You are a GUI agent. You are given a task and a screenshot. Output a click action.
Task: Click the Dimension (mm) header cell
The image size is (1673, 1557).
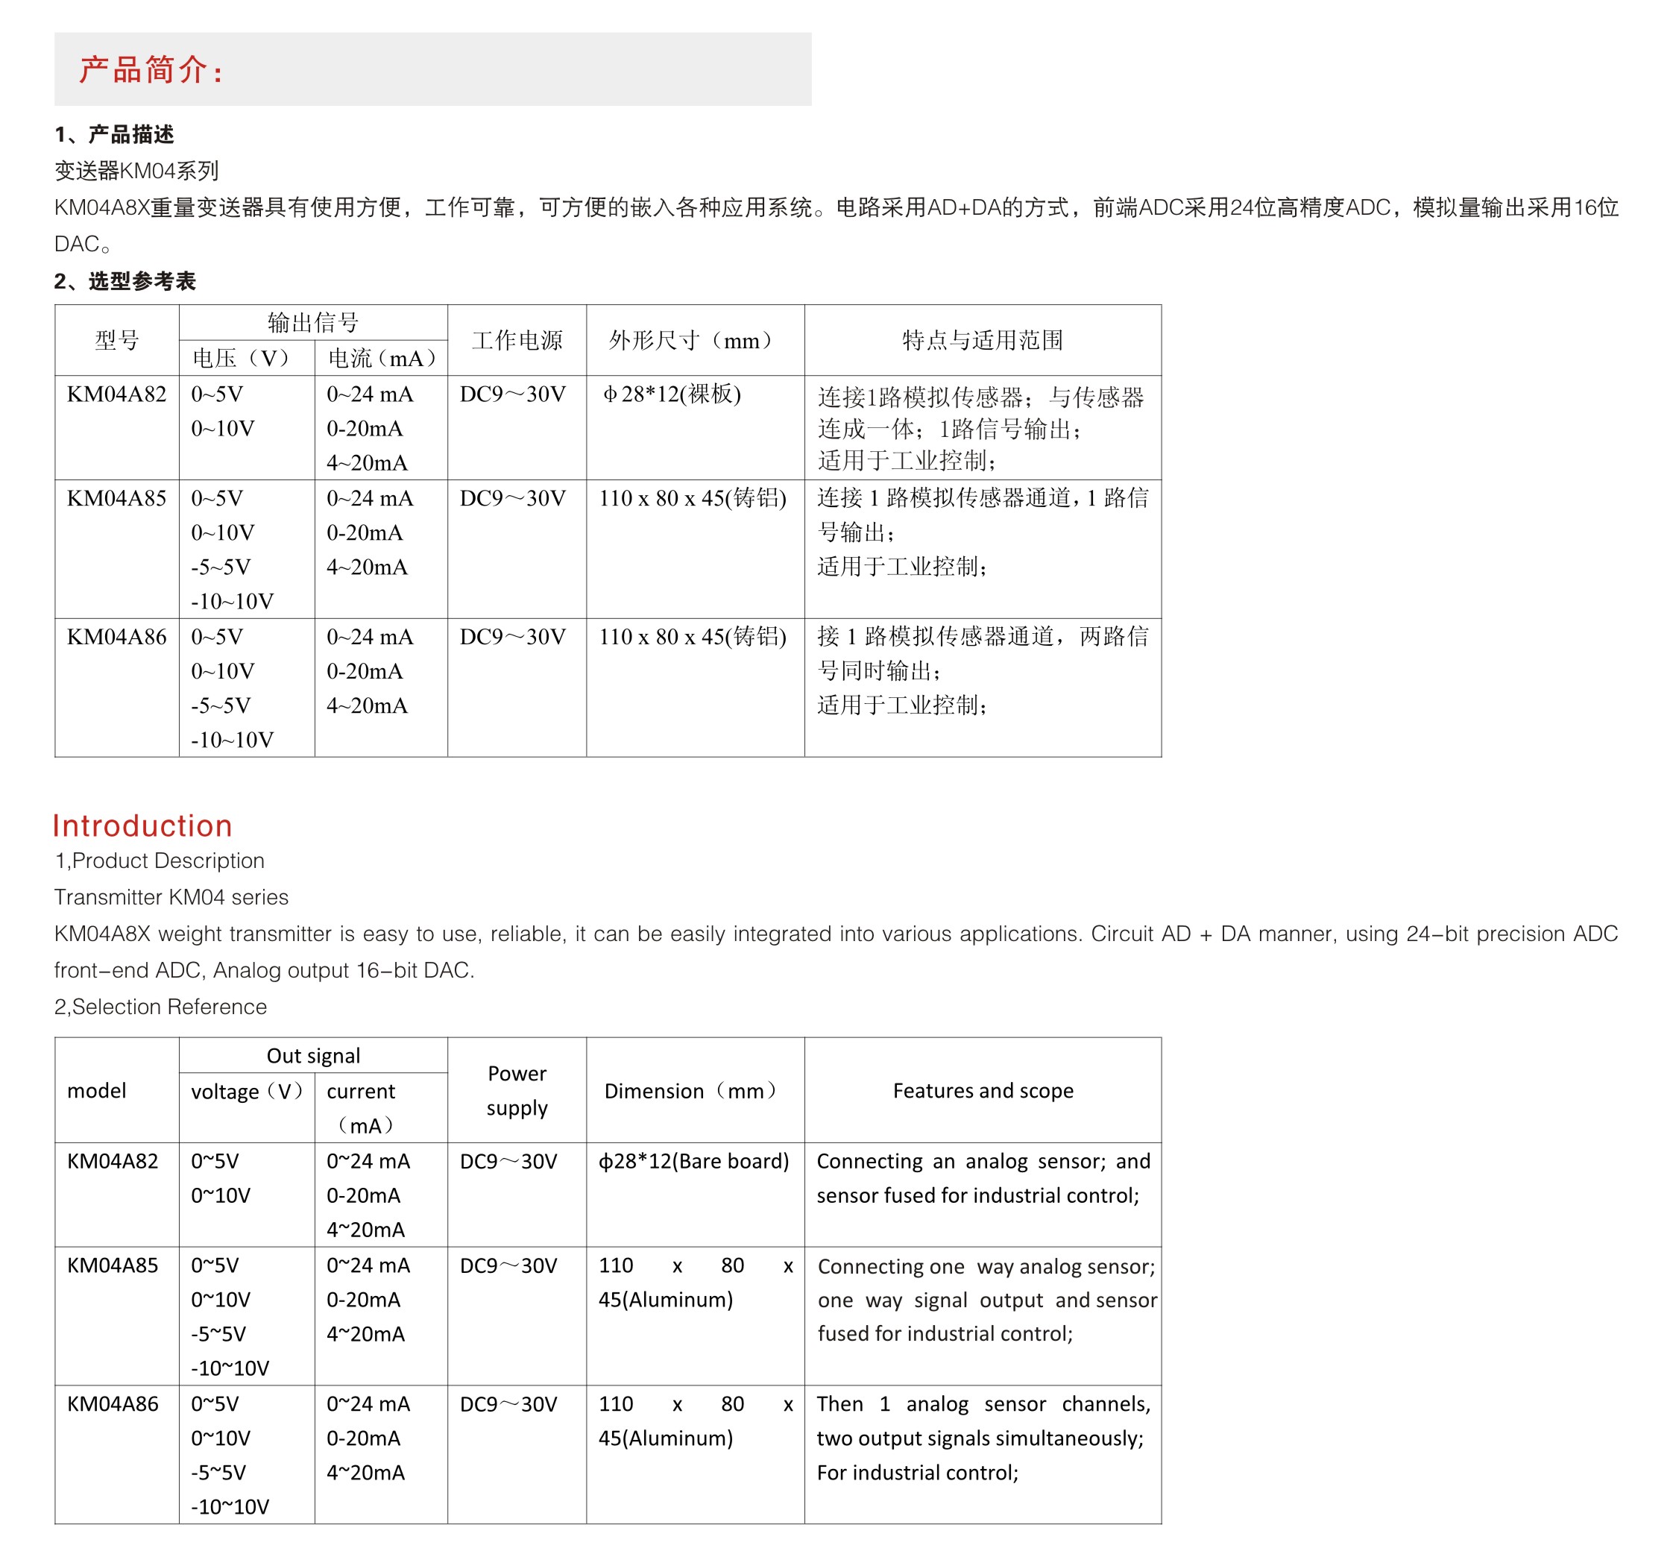coord(693,1091)
